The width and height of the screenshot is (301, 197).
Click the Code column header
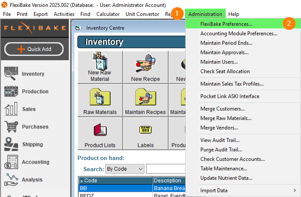click(x=116, y=181)
